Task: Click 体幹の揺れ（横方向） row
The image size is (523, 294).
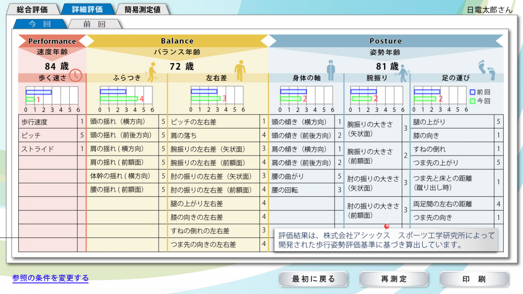Action: point(127,176)
